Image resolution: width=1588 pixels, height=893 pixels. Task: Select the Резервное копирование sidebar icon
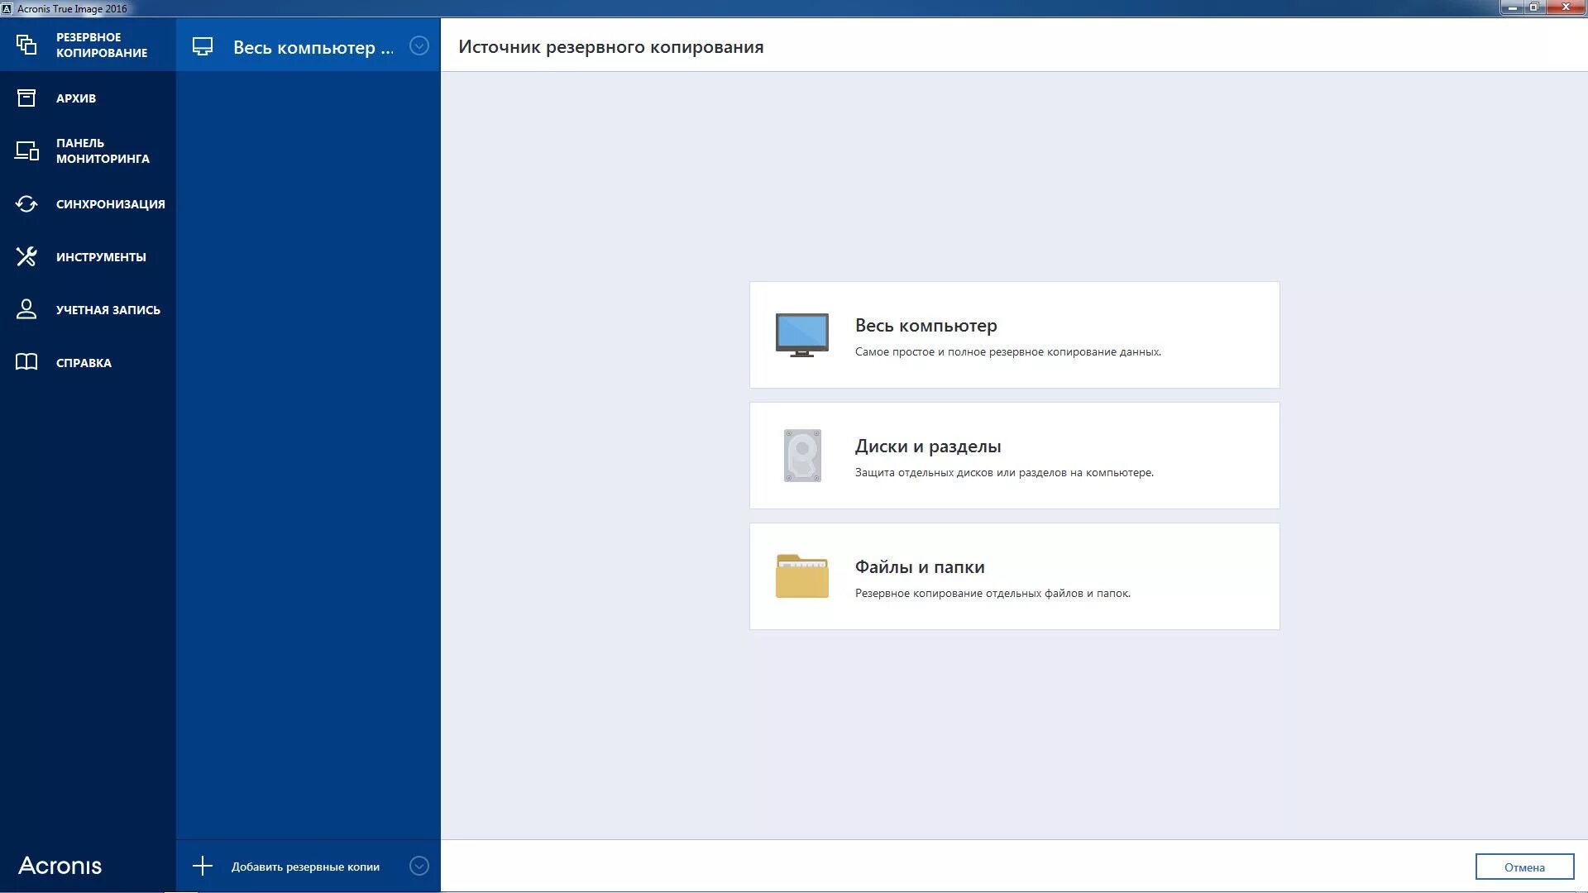click(26, 45)
